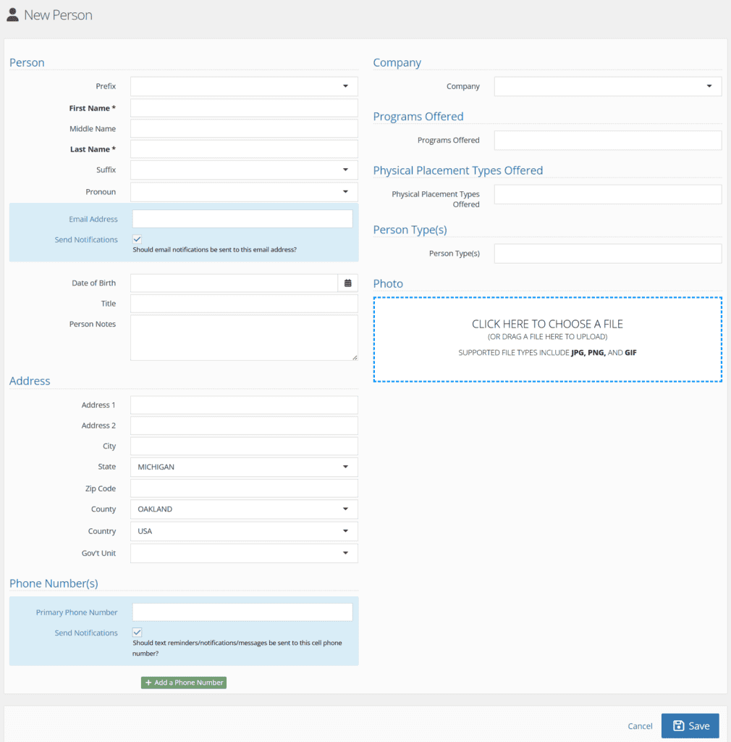Viewport: 731px width, 742px height.
Task: Focus the City field
Action: (x=244, y=446)
